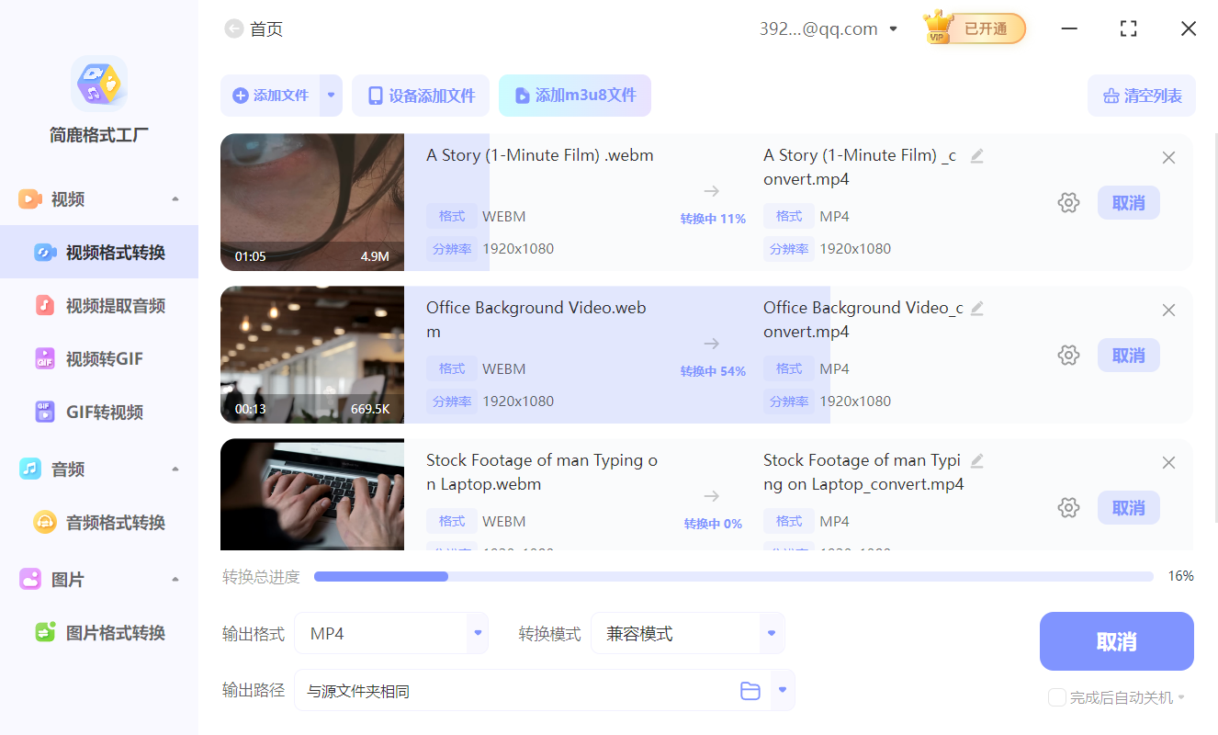
Task: Remove Stock Footage file from the list
Action: pos(1168,463)
